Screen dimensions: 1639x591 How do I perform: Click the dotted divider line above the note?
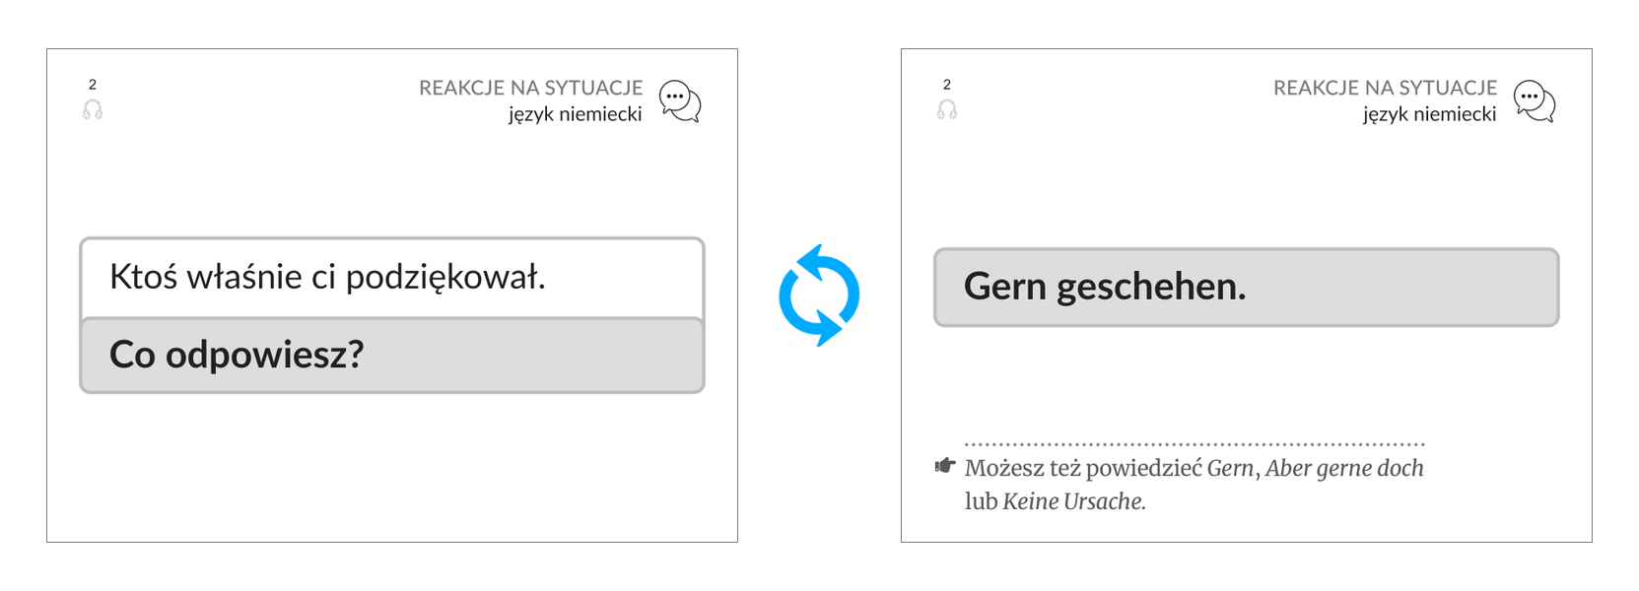[1195, 444]
